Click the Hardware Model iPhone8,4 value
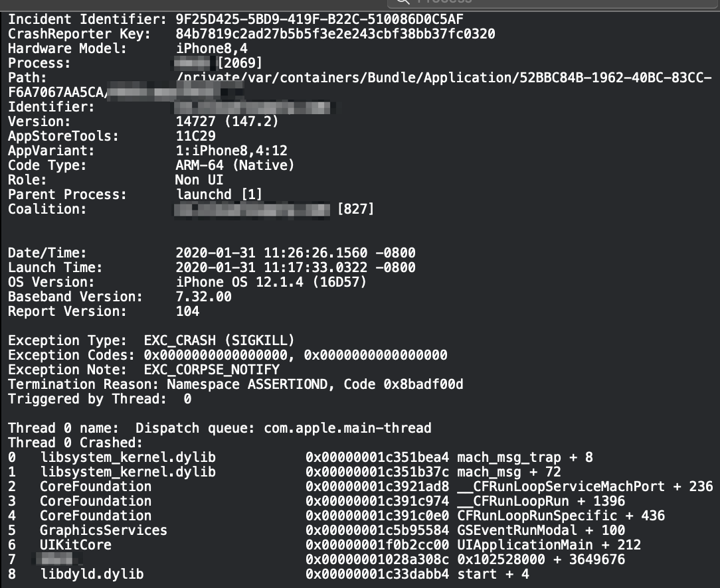 coord(212,48)
